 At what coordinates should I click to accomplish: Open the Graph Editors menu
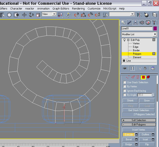tap(61, 9)
